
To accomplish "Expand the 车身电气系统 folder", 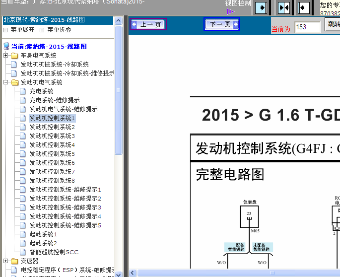I will click(5, 55).
